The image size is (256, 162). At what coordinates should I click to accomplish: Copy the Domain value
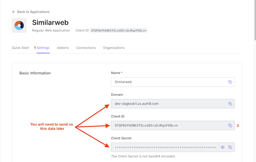click(230, 104)
